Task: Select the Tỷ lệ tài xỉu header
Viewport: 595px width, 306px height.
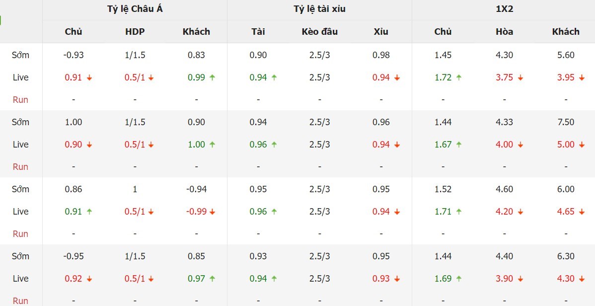Action: pyautogui.click(x=319, y=9)
